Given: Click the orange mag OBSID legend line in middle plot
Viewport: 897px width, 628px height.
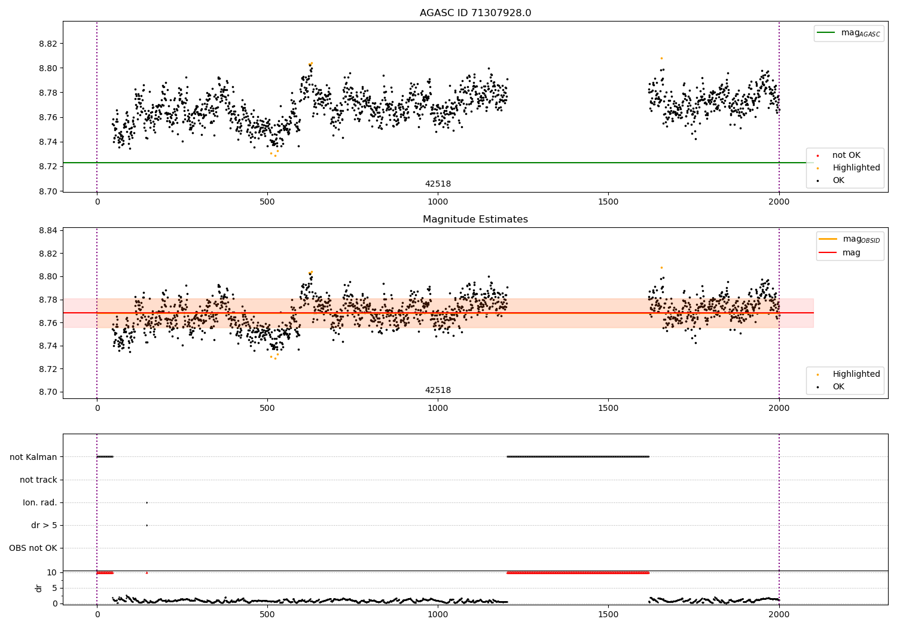Looking at the screenshot, I should pos(828,239).
